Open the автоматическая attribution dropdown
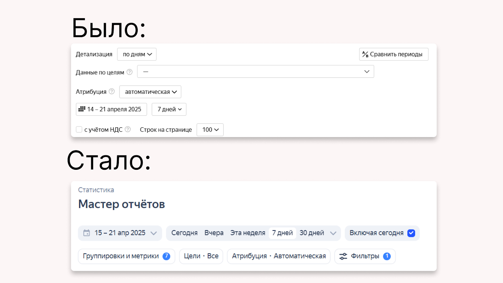The width and height of the screenshot is (503, 283). coord(150,92)
